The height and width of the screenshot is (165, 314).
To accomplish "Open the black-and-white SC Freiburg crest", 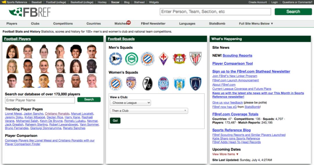I will (x=148, y=84).
